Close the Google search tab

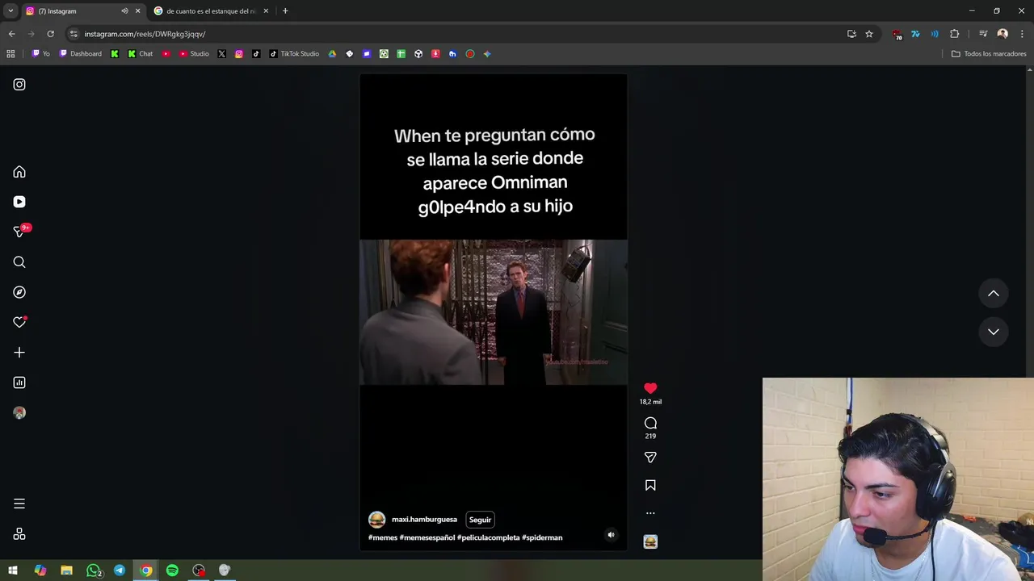point(266,11)
